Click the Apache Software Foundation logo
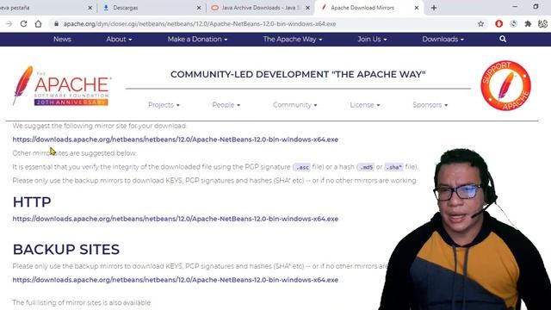Image resolution: width=551 pixels, height=310 pixels. tap(62, 86)
